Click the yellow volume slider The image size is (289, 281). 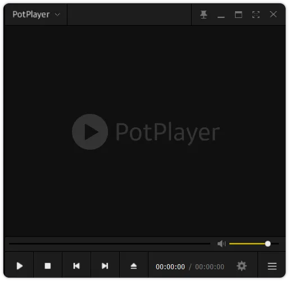254,243
